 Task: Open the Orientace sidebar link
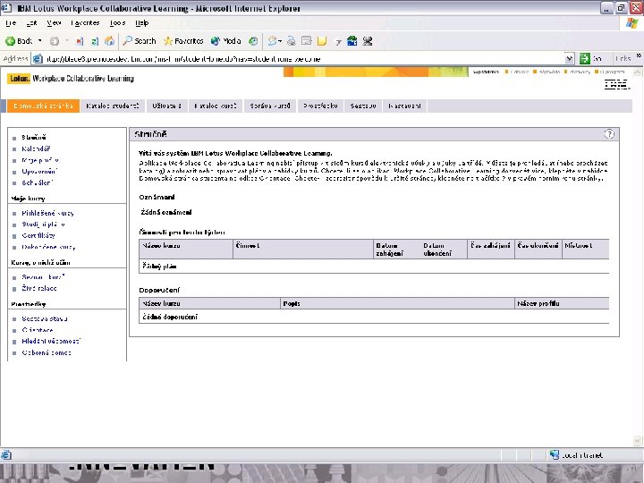tap(38, 330)
